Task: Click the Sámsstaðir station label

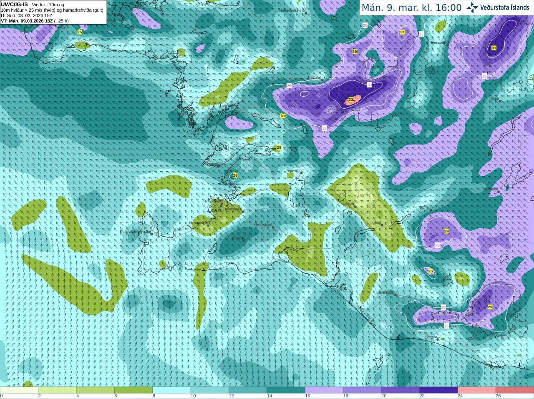Action: [x=385, y=292]
